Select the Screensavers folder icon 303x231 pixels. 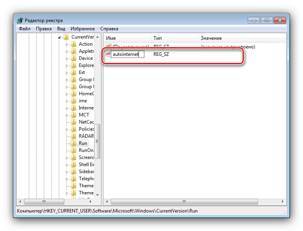click(74, 157)
